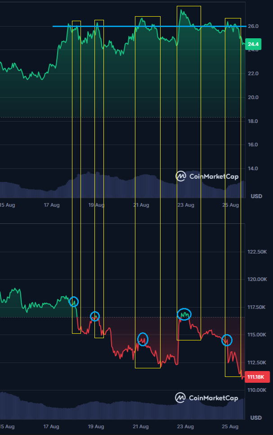Viewport: 273px width, 435px height.
Task: Select the 26.0 price axis label
Action: [253, 26]
